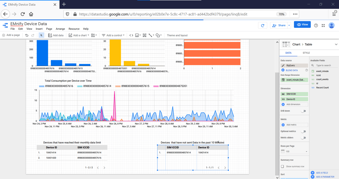Open the Add a control dropdown
The width and height of the screenshot is (339, 179).
(x=113, y=35)
